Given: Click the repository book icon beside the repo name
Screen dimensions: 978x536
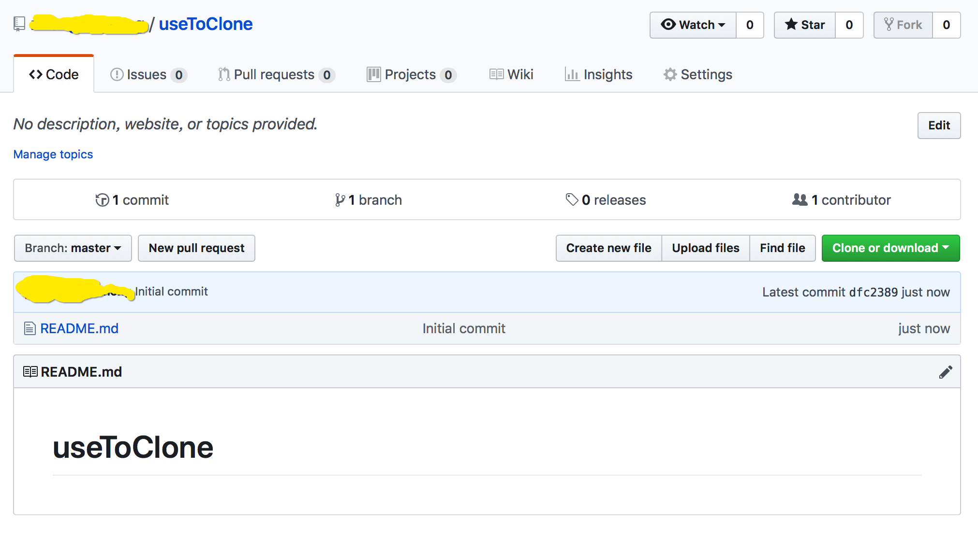Looking at the screenshot, I should click(19, 24).
